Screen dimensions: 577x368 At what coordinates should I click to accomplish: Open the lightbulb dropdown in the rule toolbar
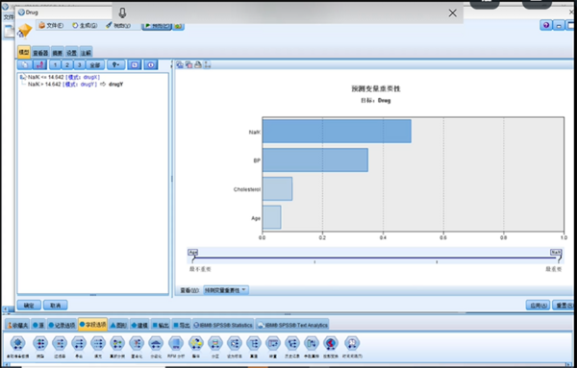(116, 65)
